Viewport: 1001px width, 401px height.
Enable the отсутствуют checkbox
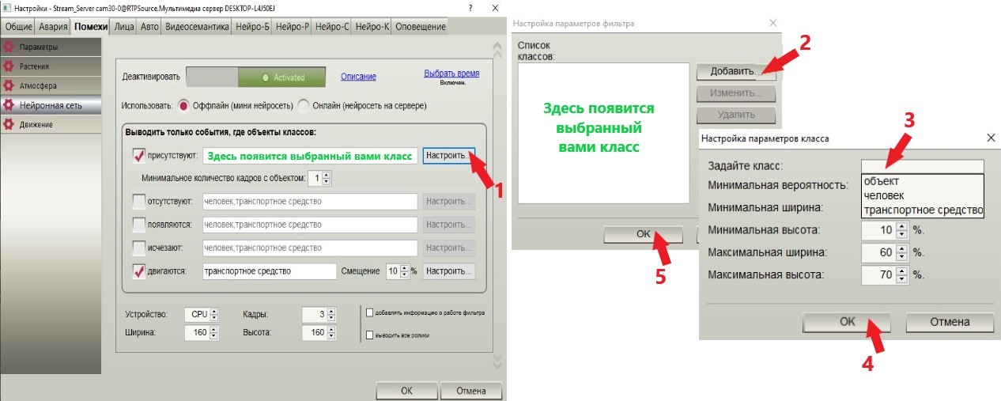[x=139, y=202]
